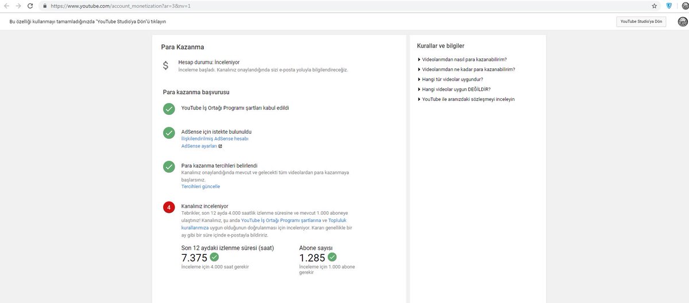Click the Para Kazanma heading
The height and width of the screenshot is (303, 689).
click(183, 47)
